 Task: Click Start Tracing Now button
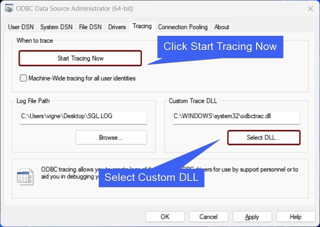(80, 58)
